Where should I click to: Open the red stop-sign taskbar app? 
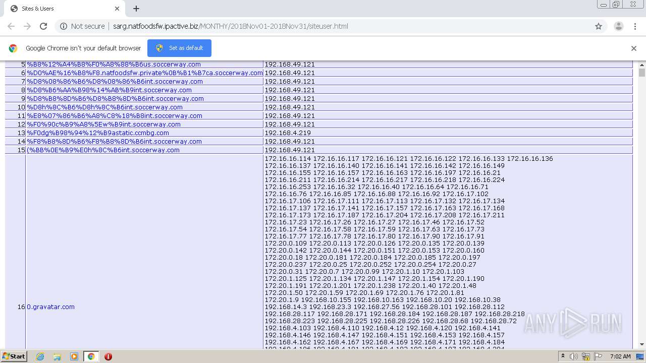click(108, 356)
